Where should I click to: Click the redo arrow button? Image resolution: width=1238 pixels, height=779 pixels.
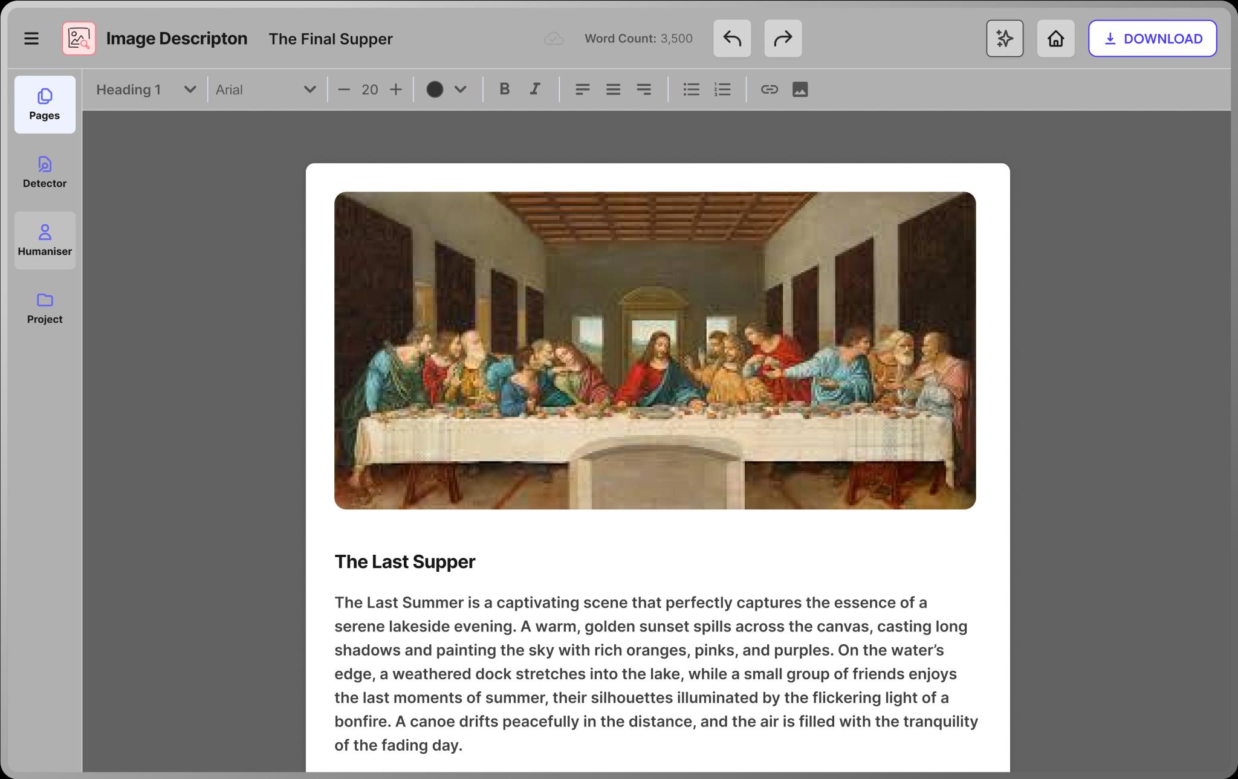click(x=782, y=39)
